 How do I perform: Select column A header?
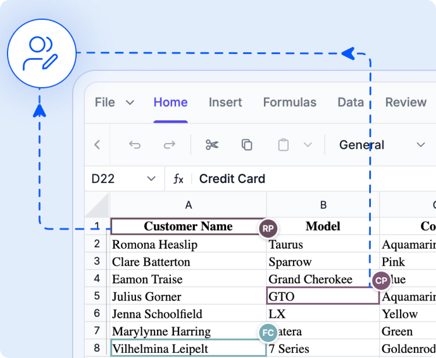pyautogui.click(x=188, y=205)
